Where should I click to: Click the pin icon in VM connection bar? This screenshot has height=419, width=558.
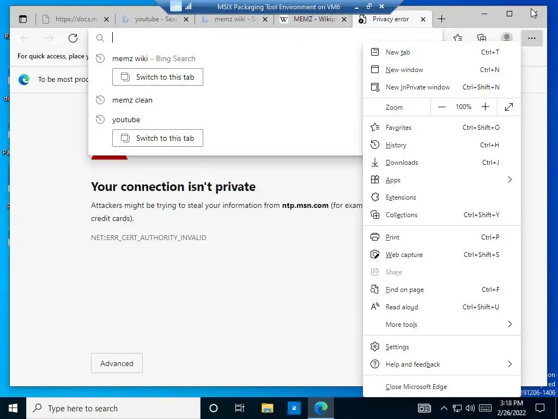[x=175, y=6]
